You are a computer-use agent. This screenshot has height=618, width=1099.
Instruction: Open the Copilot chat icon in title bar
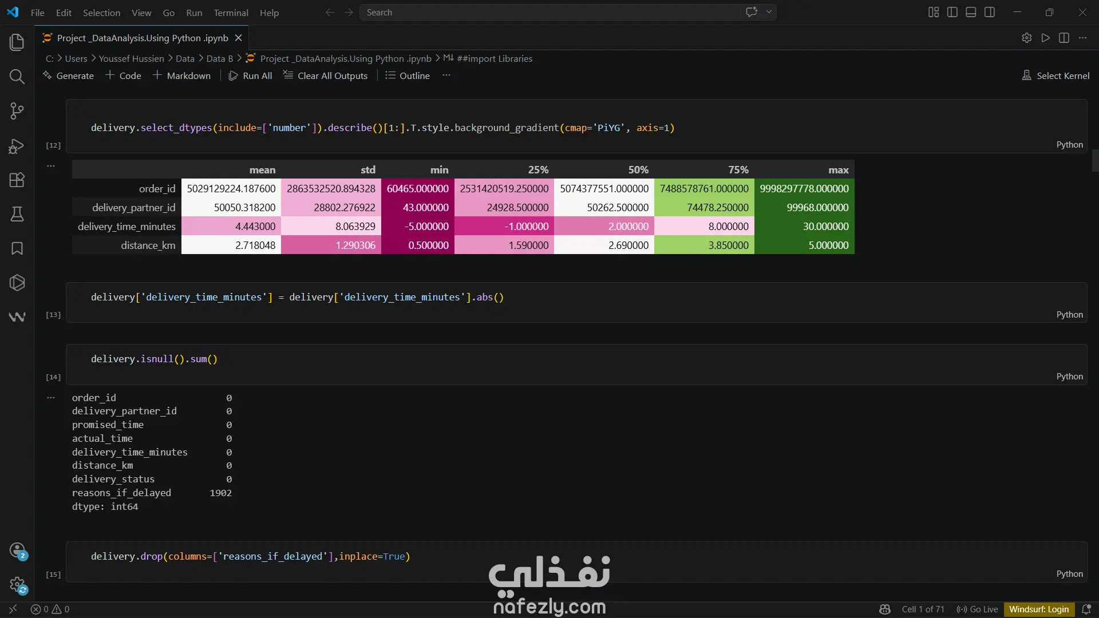[x=752, y=12]
